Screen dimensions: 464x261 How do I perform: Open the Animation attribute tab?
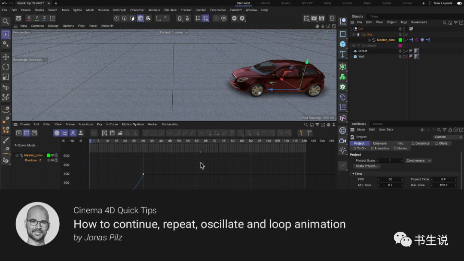[380, 149]
